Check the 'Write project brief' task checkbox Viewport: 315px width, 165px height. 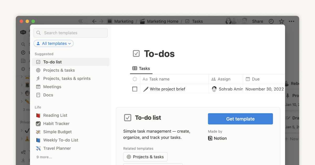[135, 89]
